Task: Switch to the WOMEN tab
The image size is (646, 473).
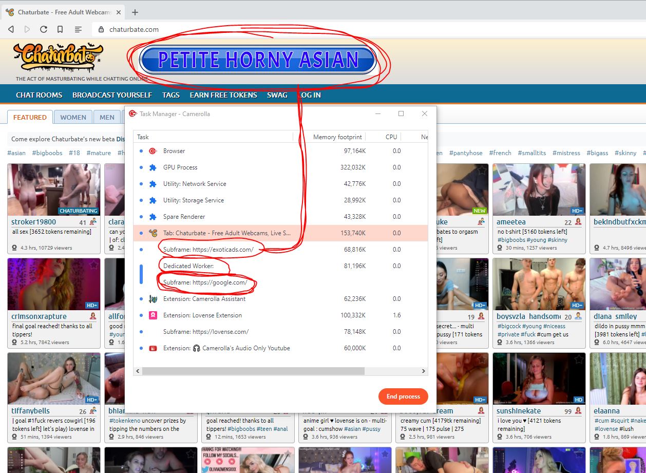Action: pyautogui.click(x=73, y=117)
